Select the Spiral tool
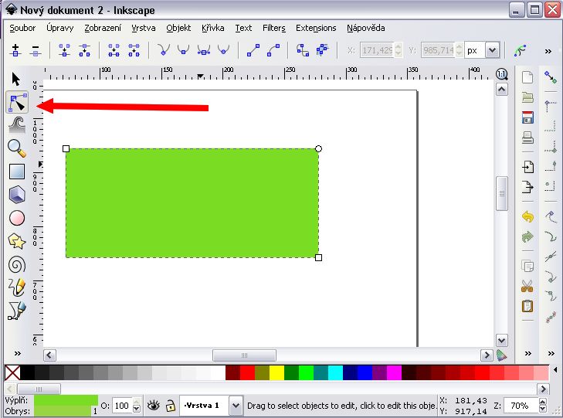The height and width of the screenshot is (418, 563). coord(17,265)
